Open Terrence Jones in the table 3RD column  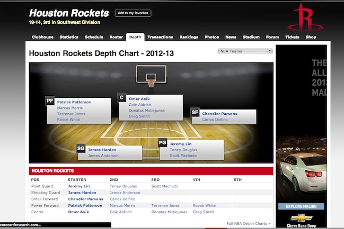pyautogui.click(x=165, y=205)
